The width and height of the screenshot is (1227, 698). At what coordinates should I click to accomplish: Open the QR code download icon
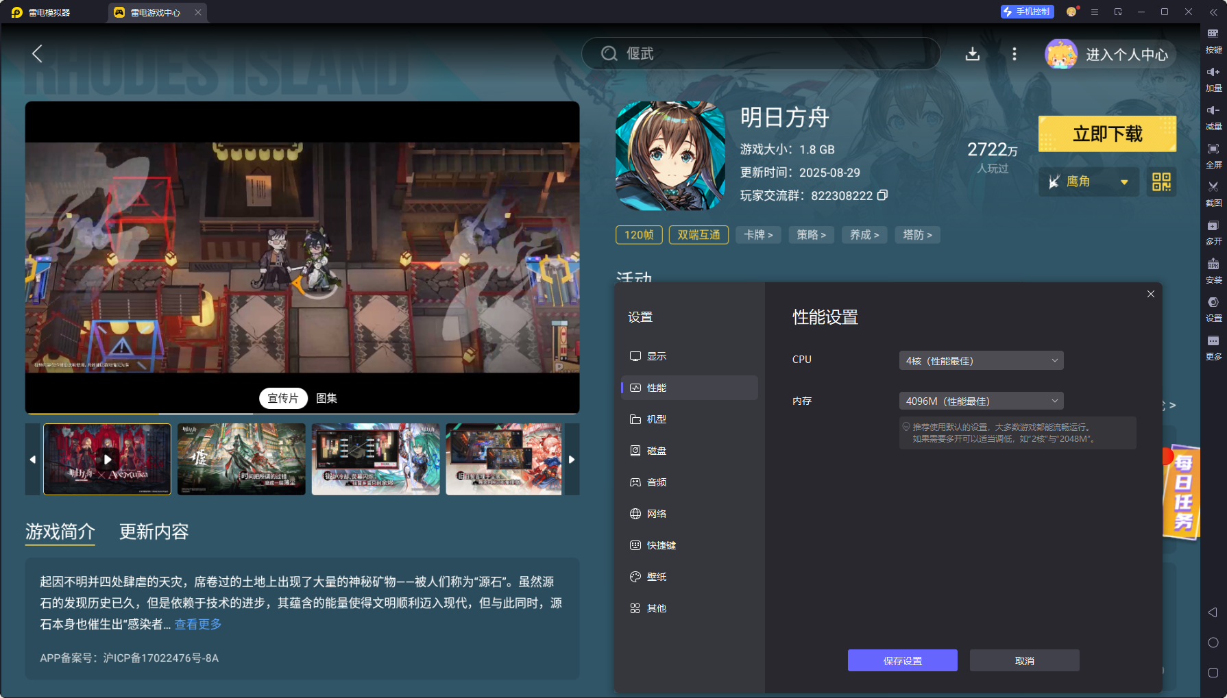click(1161, 182)
